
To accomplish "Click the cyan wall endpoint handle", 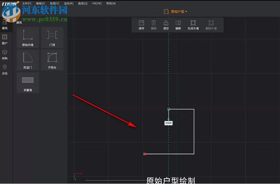I will 169,109.
